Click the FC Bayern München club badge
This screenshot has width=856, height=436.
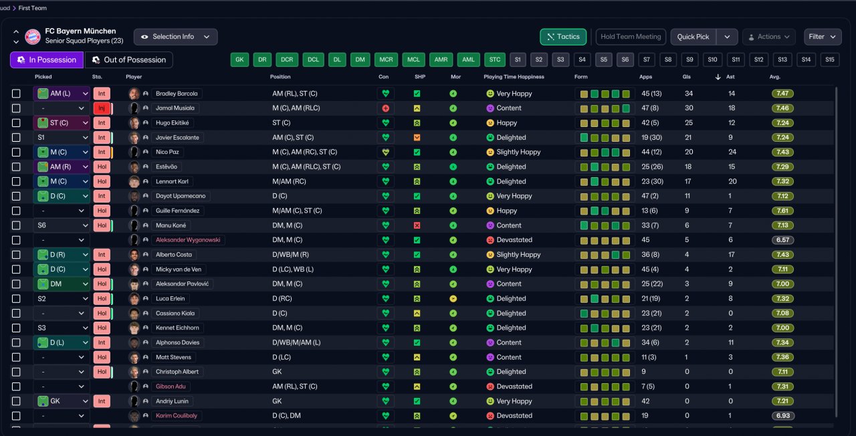click(x=33, y=37)
